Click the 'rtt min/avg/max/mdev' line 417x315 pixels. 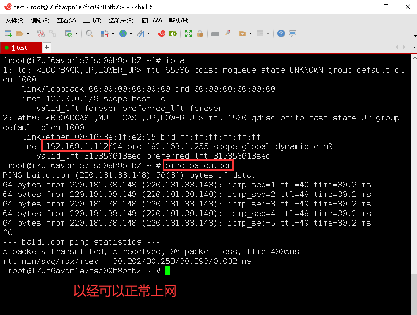[x=127, y=261]
